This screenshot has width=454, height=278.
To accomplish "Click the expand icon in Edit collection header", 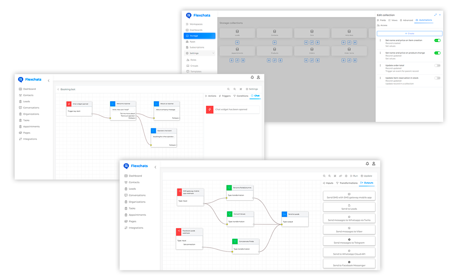I will 436,15.
